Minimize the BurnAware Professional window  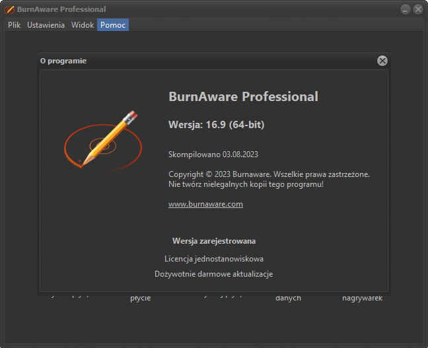tap(406, 9)
